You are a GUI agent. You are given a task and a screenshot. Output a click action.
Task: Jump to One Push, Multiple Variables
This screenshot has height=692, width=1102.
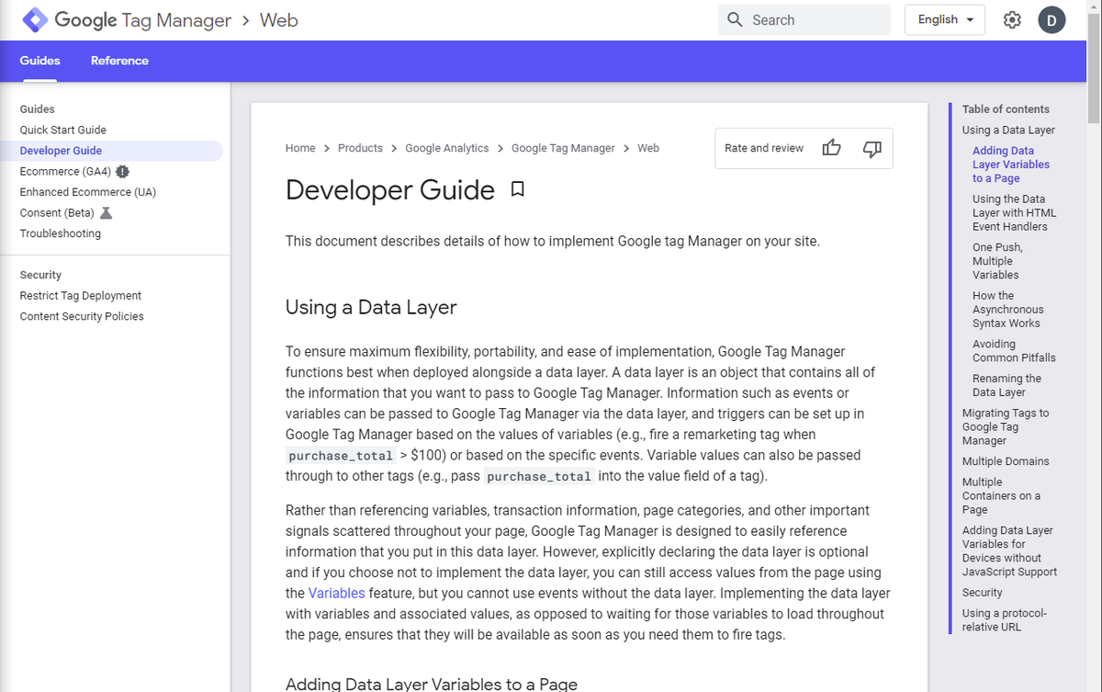997,261
